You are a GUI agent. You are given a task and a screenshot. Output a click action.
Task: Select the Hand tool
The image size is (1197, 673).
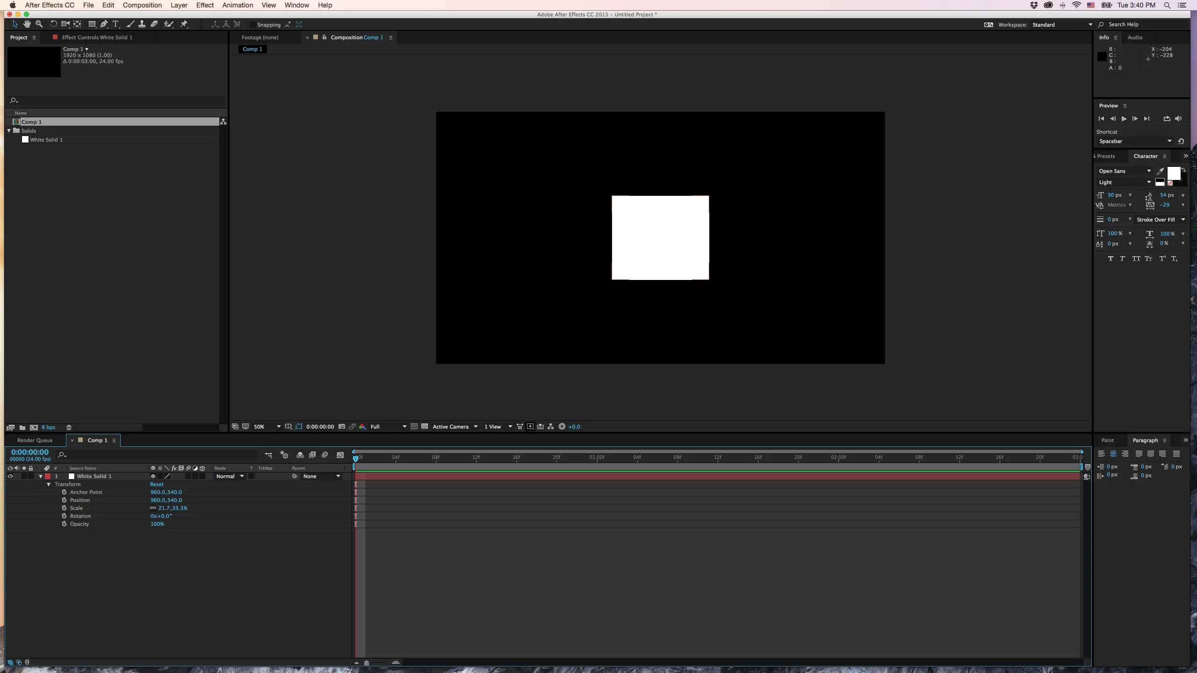point(26,24)
